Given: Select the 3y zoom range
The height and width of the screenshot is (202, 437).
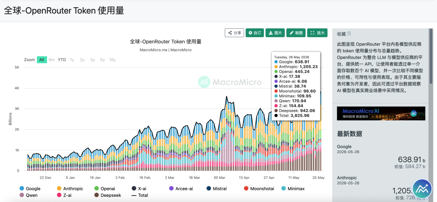Looking at the screenshot, I should coord(92,59).
